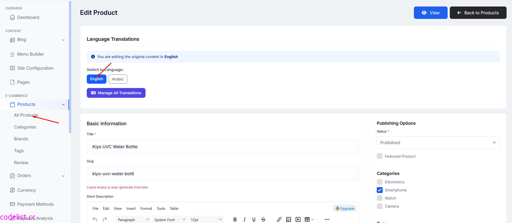Click the insert media icon
This screenshot has width=512, height=223.
pyautogui.click(x=298, y=219)
